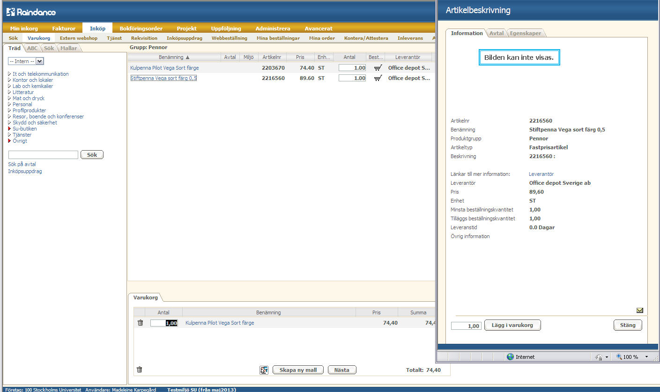
Task: Click the empty cart trash icon at bottom
Action: pos(139,370)
